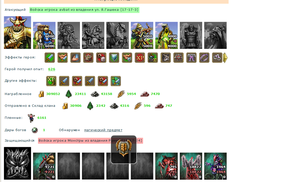Click the wolf hero effect icon

(166, 58)
